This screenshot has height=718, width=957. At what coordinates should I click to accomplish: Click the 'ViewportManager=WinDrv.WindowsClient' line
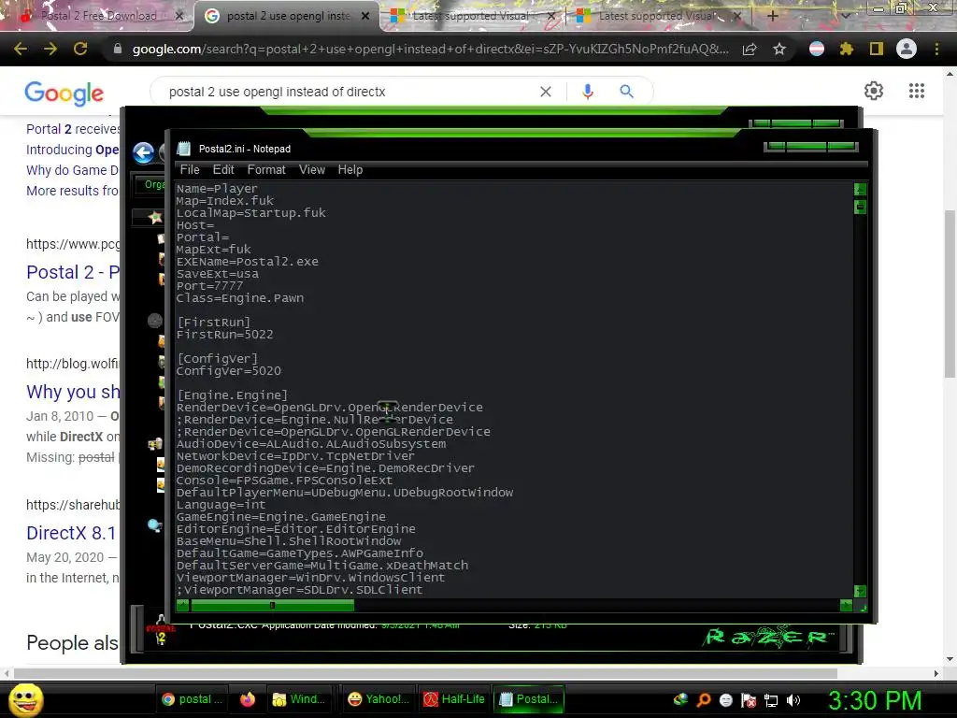[x=310, y=578]
